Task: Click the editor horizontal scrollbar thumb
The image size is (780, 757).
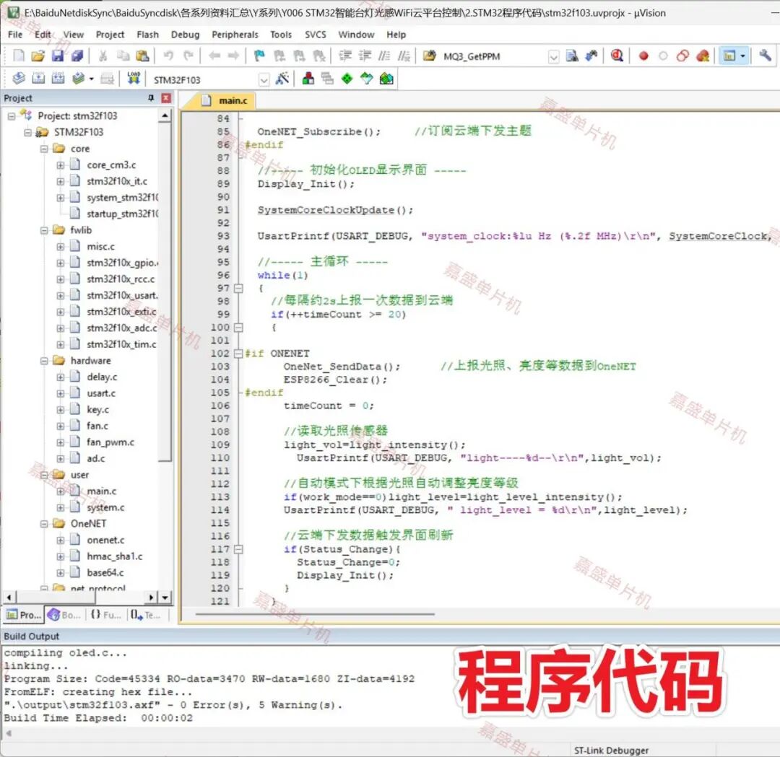Action: pyautogui.click(x=315, y=614)
